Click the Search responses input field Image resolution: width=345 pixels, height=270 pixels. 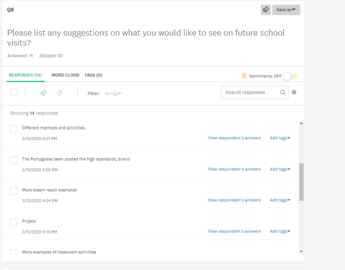251,92
